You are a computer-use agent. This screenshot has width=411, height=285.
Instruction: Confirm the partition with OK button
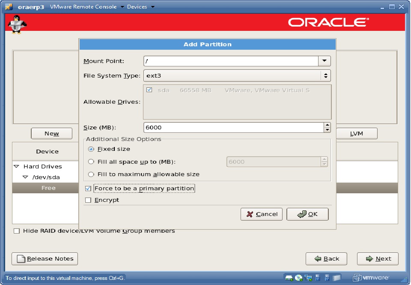coord(307,214)
